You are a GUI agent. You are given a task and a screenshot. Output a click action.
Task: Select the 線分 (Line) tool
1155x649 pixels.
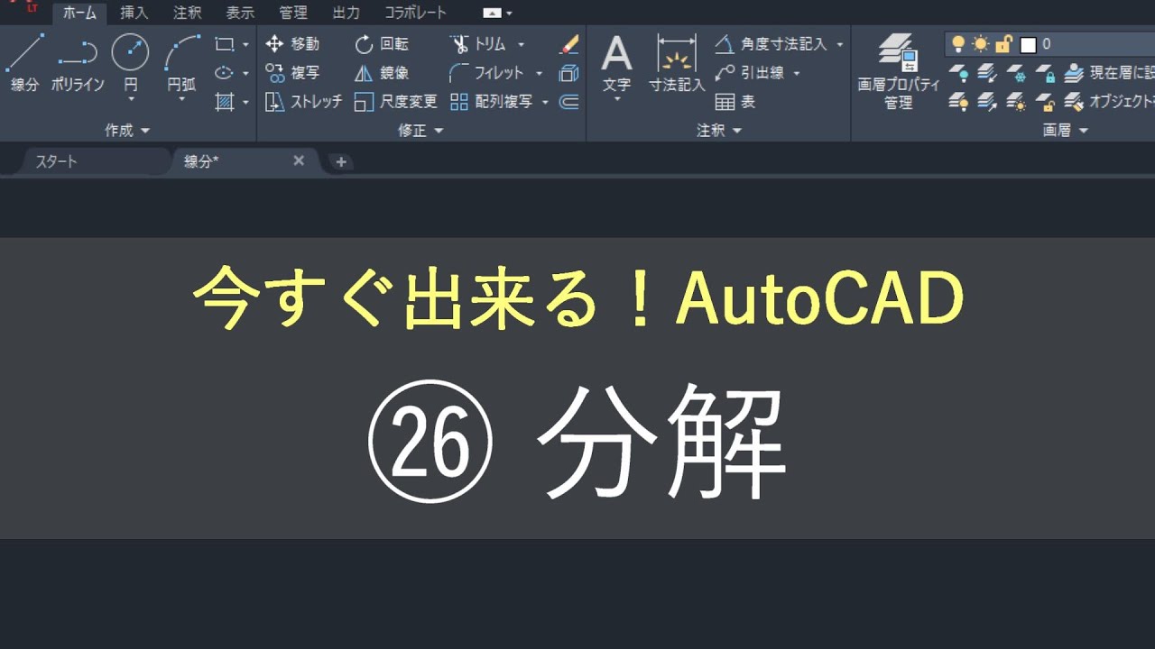click(x=24, y=63)
